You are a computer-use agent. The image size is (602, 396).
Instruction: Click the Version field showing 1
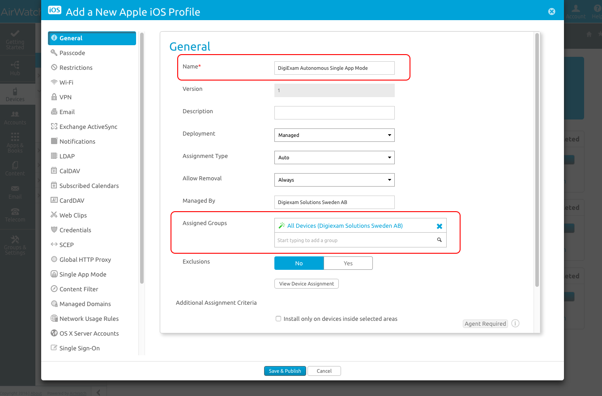tap(334, 90)
